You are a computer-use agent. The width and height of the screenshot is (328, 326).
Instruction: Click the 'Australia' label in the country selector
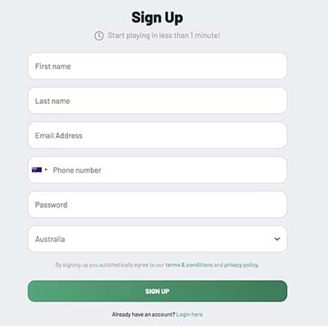[50, 239]
